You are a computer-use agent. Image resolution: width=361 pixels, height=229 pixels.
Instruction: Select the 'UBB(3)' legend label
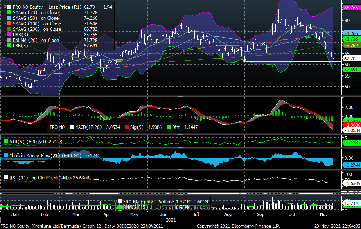[x=20, y=35]
